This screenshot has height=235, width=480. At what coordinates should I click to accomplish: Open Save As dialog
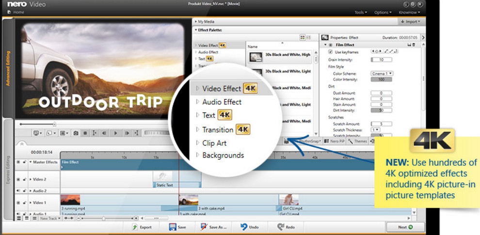pyautogui.click(x=214, y=227)
